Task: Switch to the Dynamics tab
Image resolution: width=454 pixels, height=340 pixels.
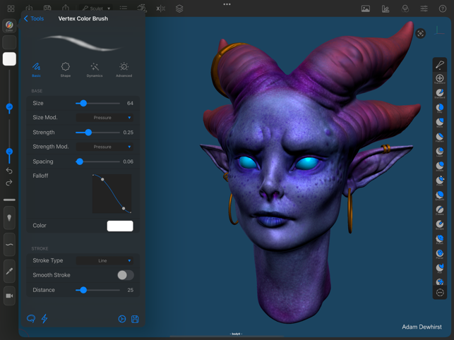Action: point(95,70)
